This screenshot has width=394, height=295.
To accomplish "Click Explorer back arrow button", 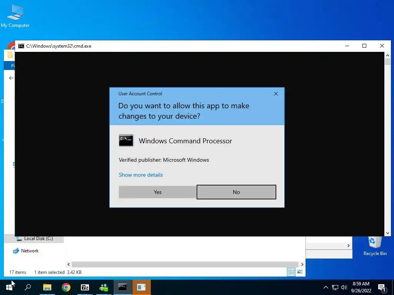I will point(11,78).
